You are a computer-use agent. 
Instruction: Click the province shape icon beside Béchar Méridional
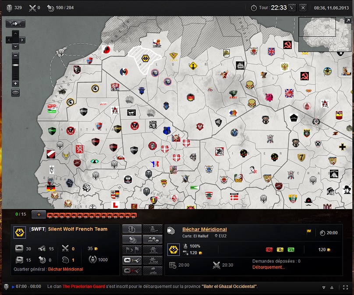(x=171, y=231)
